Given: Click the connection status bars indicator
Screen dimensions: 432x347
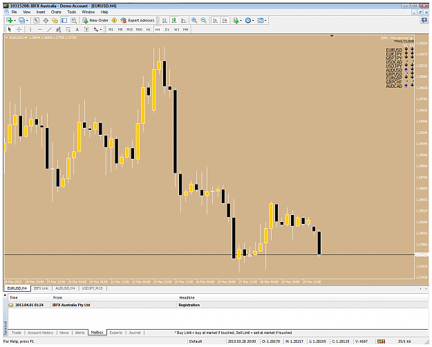Looking at the screenshot, I should (x=382, y=341).
